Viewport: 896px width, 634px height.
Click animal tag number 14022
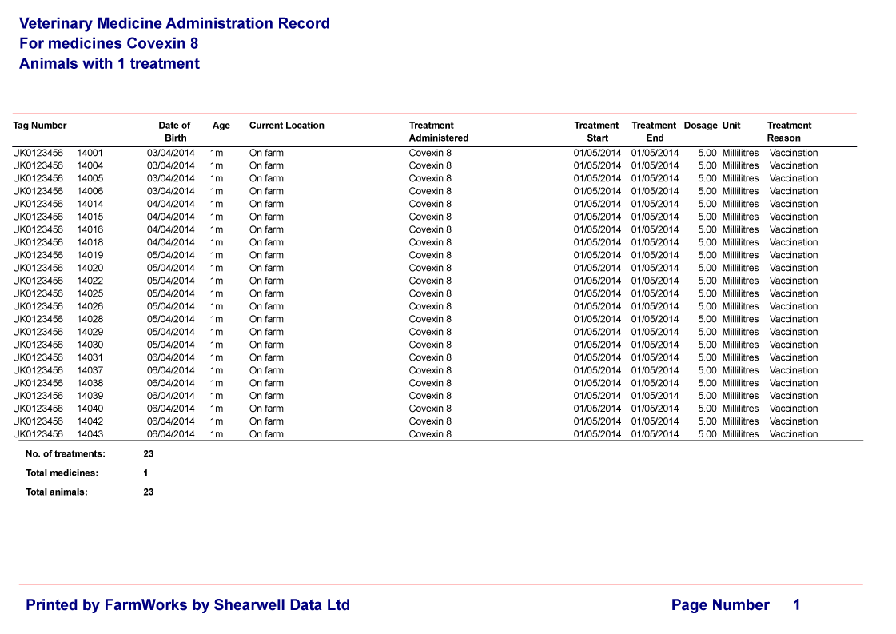click(x=90, y=281)
